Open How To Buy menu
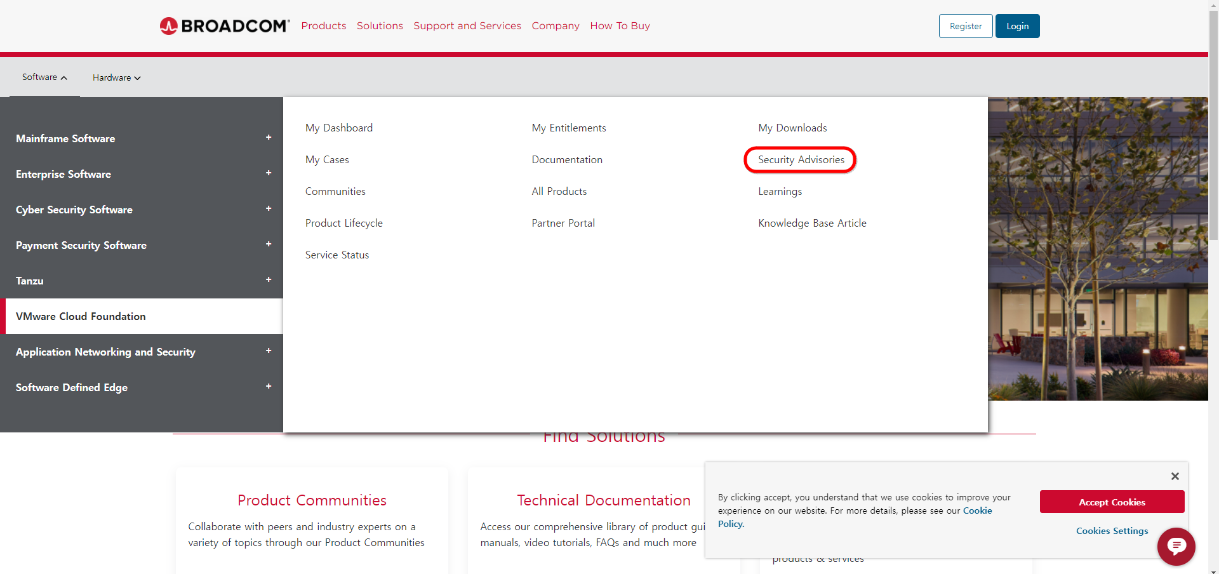This screenshot has height=574, width=1219. 620,26
